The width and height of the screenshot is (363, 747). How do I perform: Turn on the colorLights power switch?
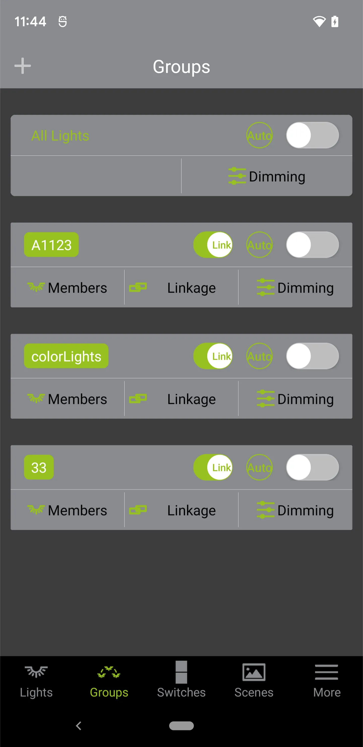[x=312, y=356]
